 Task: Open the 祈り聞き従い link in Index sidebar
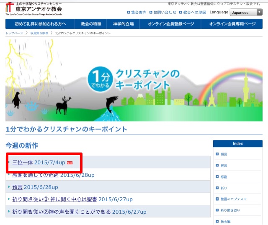pyautogui.click(x=230, y=210)
